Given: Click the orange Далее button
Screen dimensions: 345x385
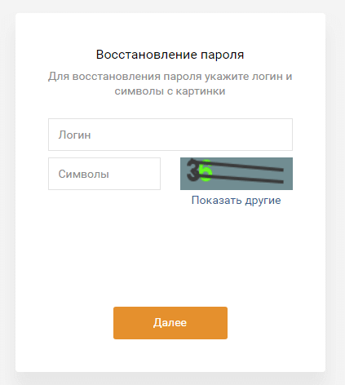Looking at the screenshot, I should click(x=170, y=323).
